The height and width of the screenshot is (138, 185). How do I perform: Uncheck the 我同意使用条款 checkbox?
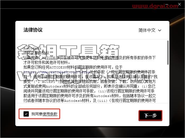(26, 114)
